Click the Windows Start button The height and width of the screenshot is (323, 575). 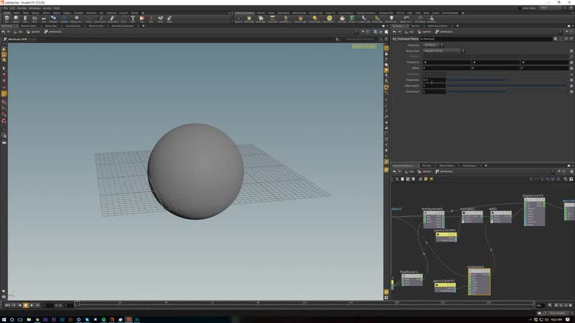point(4,320)
